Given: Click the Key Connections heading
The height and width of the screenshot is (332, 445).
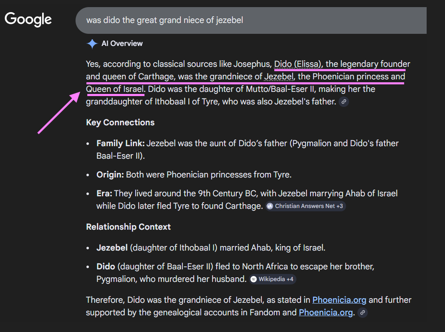Looking at the screenshot, I should 120,122.
